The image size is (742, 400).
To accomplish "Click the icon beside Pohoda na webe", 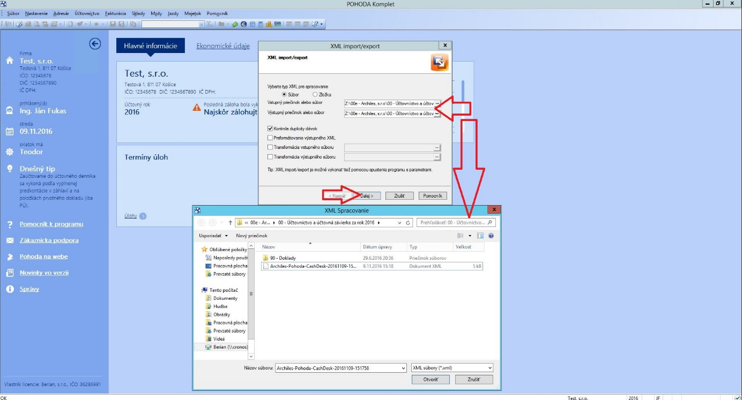I will point(9,257).
